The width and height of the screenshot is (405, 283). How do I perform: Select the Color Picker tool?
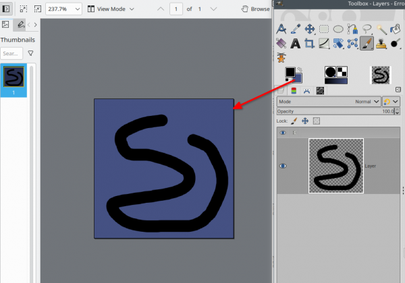[x=295, y=29]
